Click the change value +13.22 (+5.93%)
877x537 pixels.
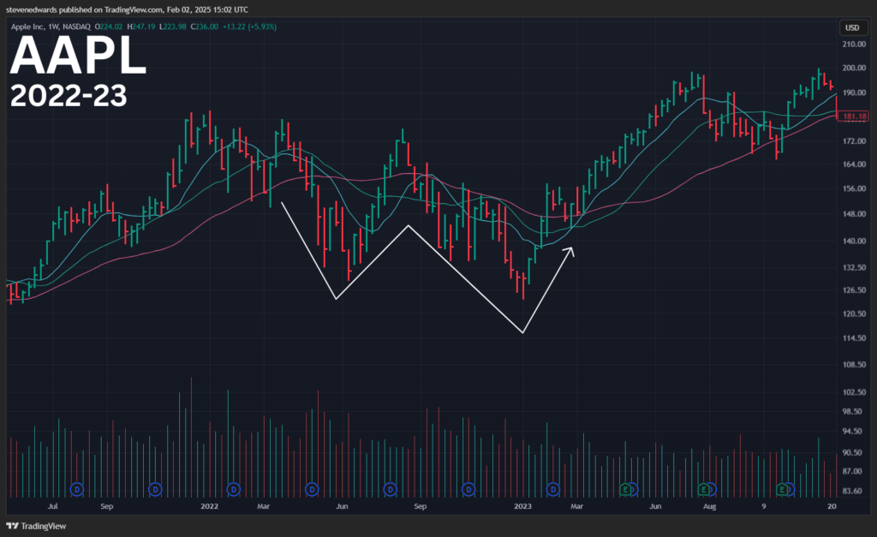pyautogui.click(x=249, y=27)
